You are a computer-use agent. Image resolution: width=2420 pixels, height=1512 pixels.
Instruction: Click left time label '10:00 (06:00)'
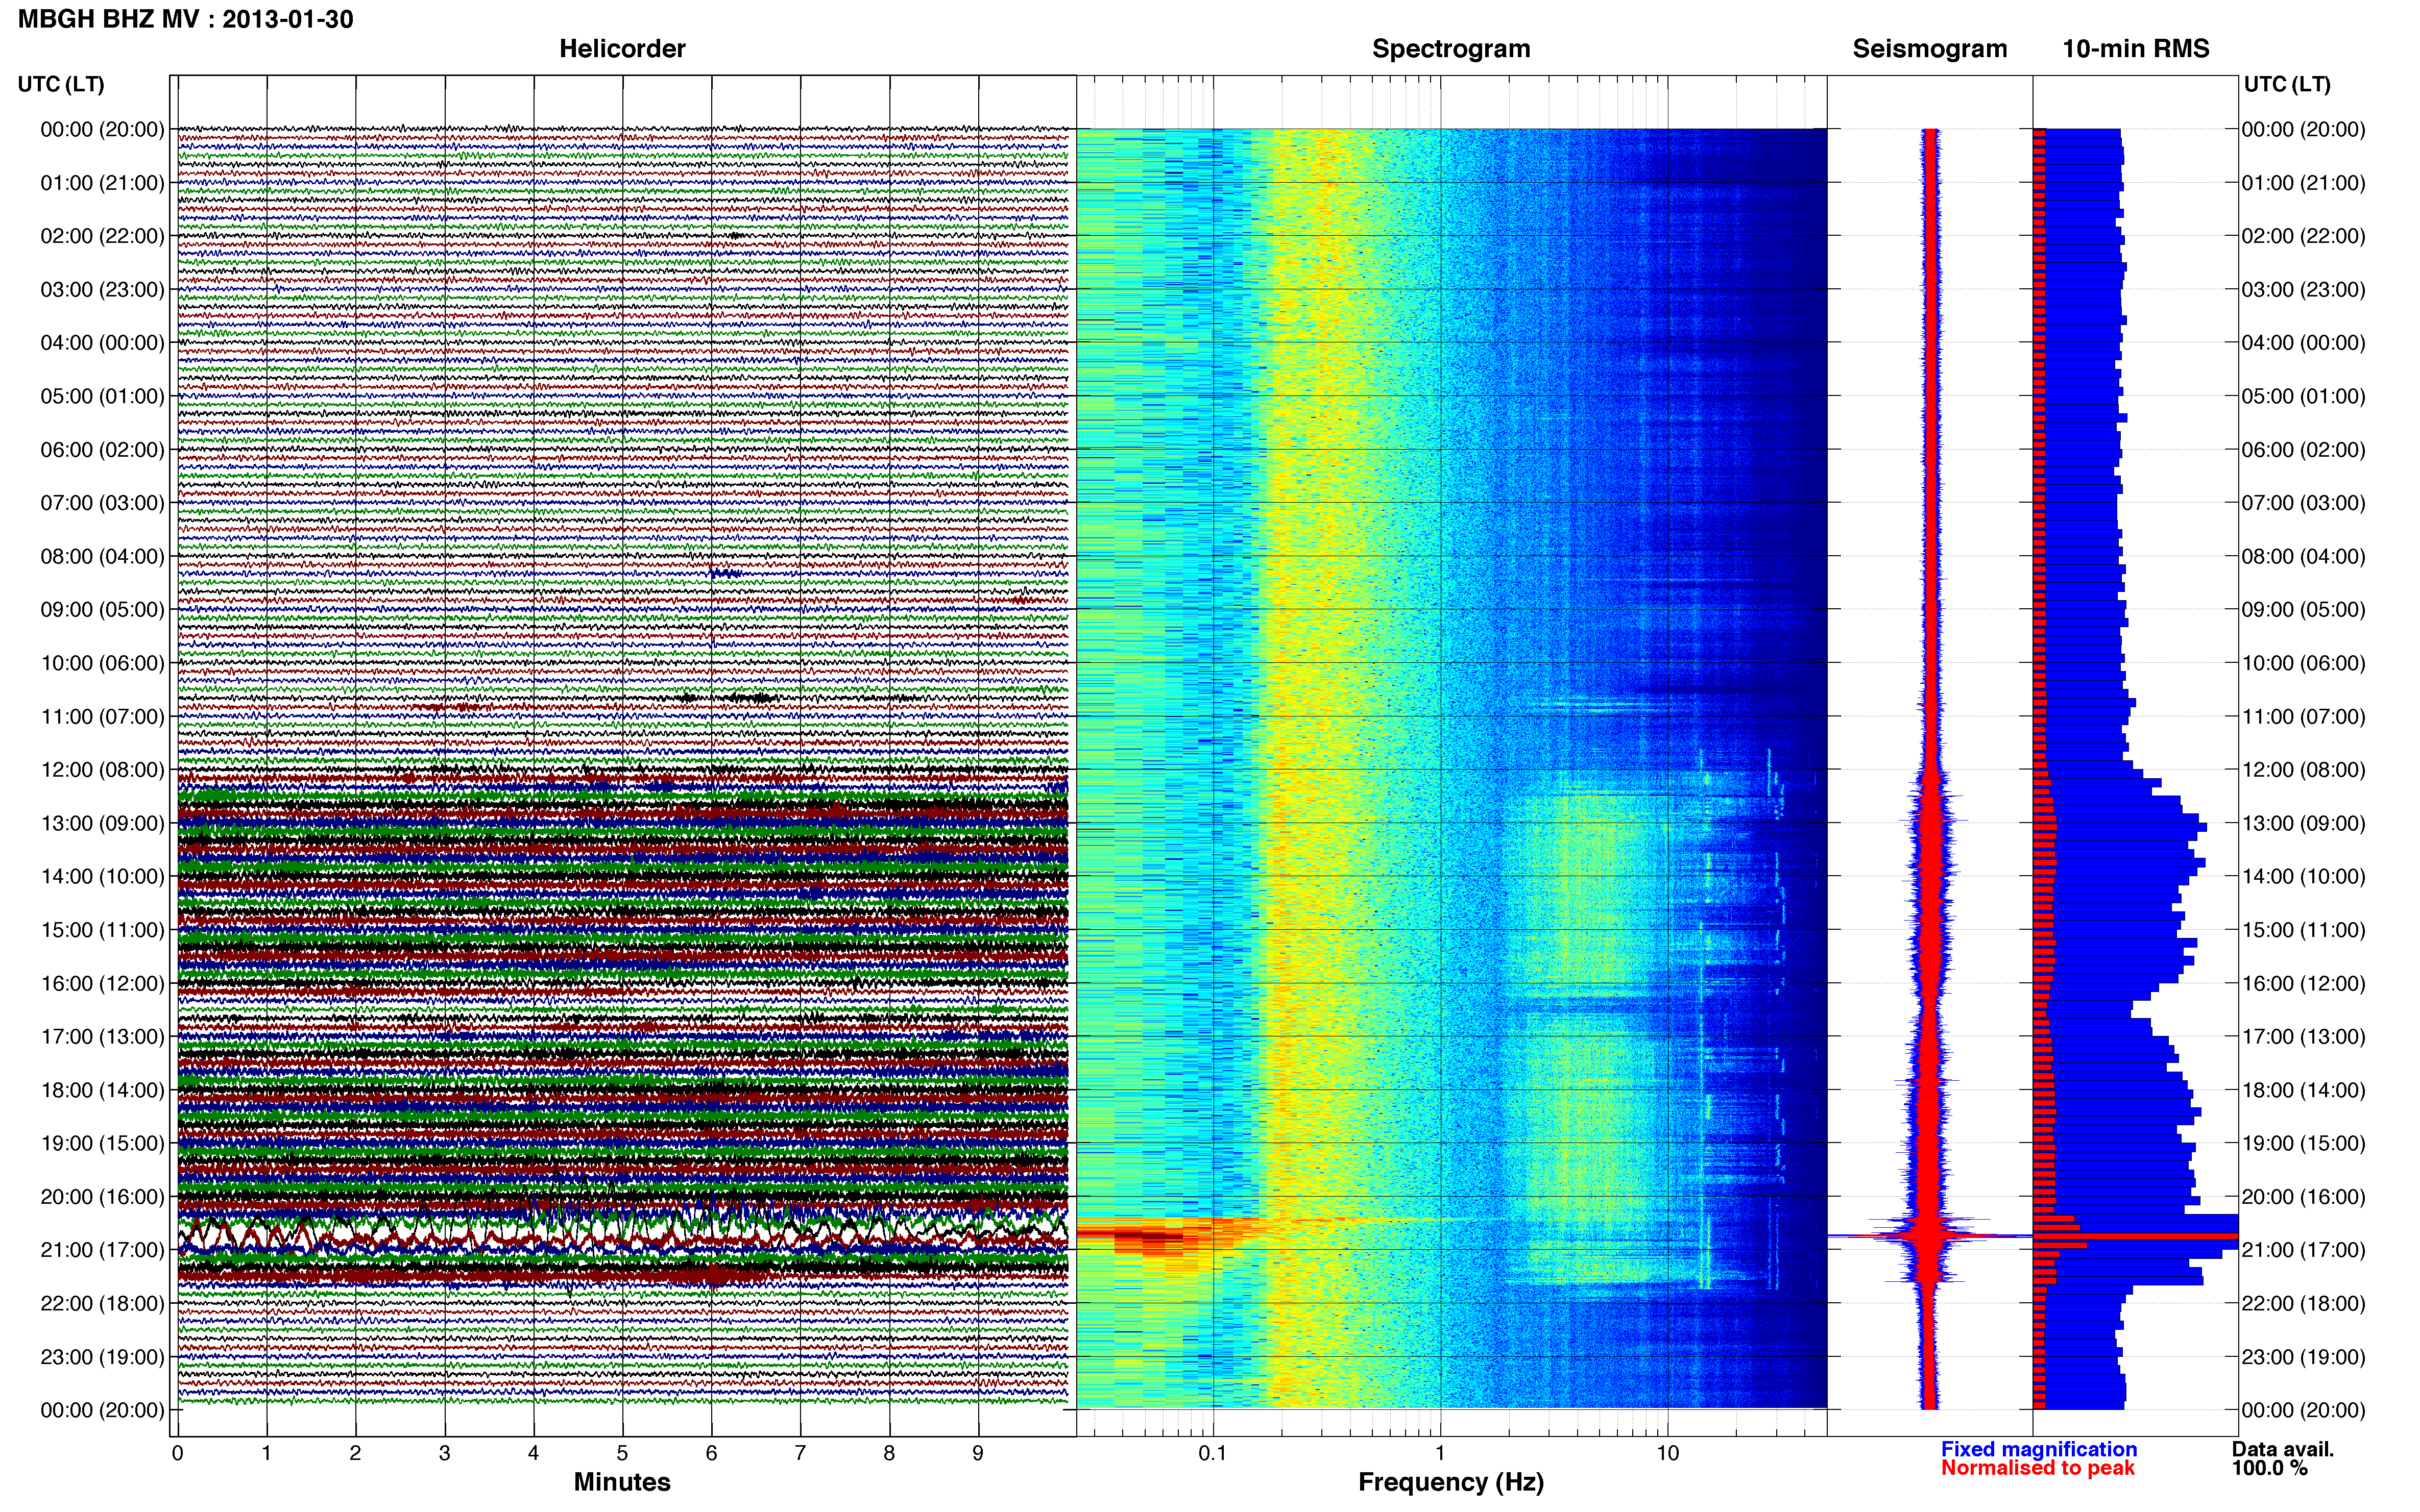point(102,663)
